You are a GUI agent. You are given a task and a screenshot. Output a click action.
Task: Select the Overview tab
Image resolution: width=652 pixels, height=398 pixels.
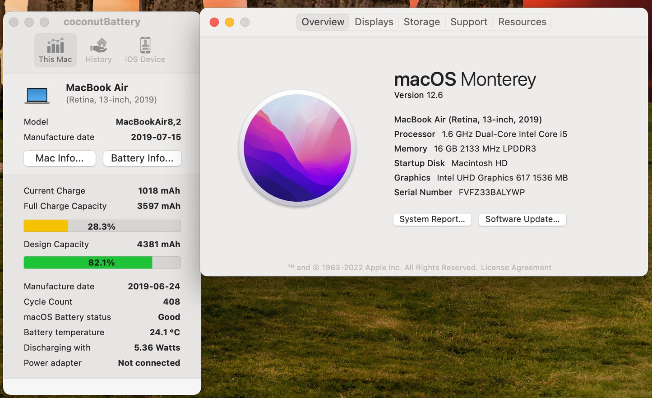pos(323,22)
